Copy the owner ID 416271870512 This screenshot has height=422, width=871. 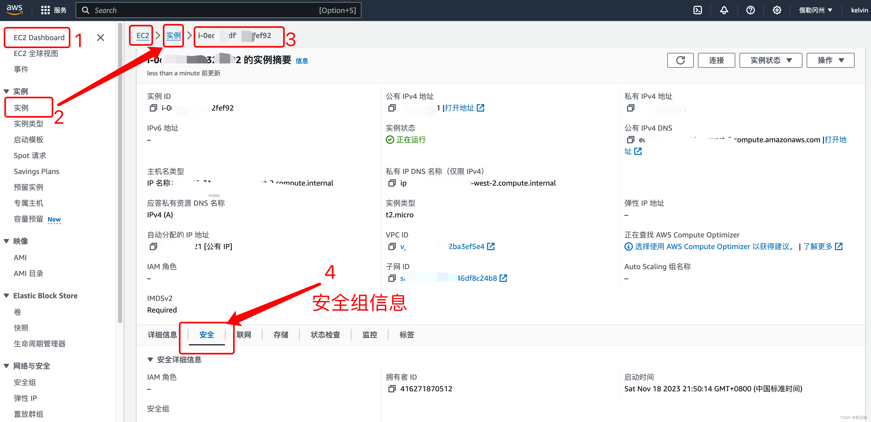click(392, 388)
